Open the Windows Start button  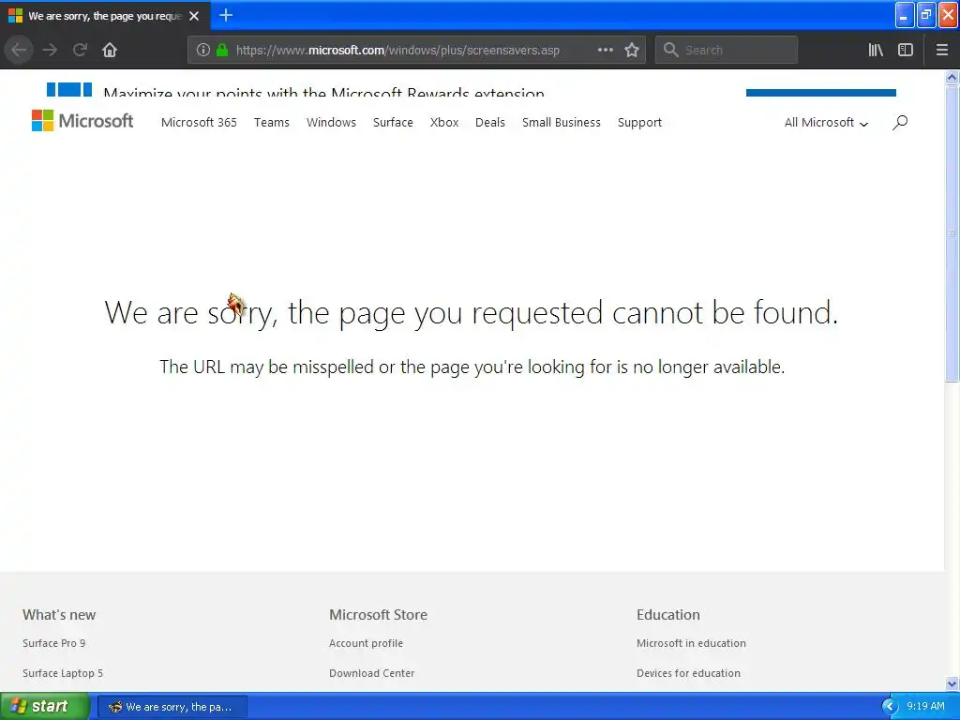click(x=45, y=707)
